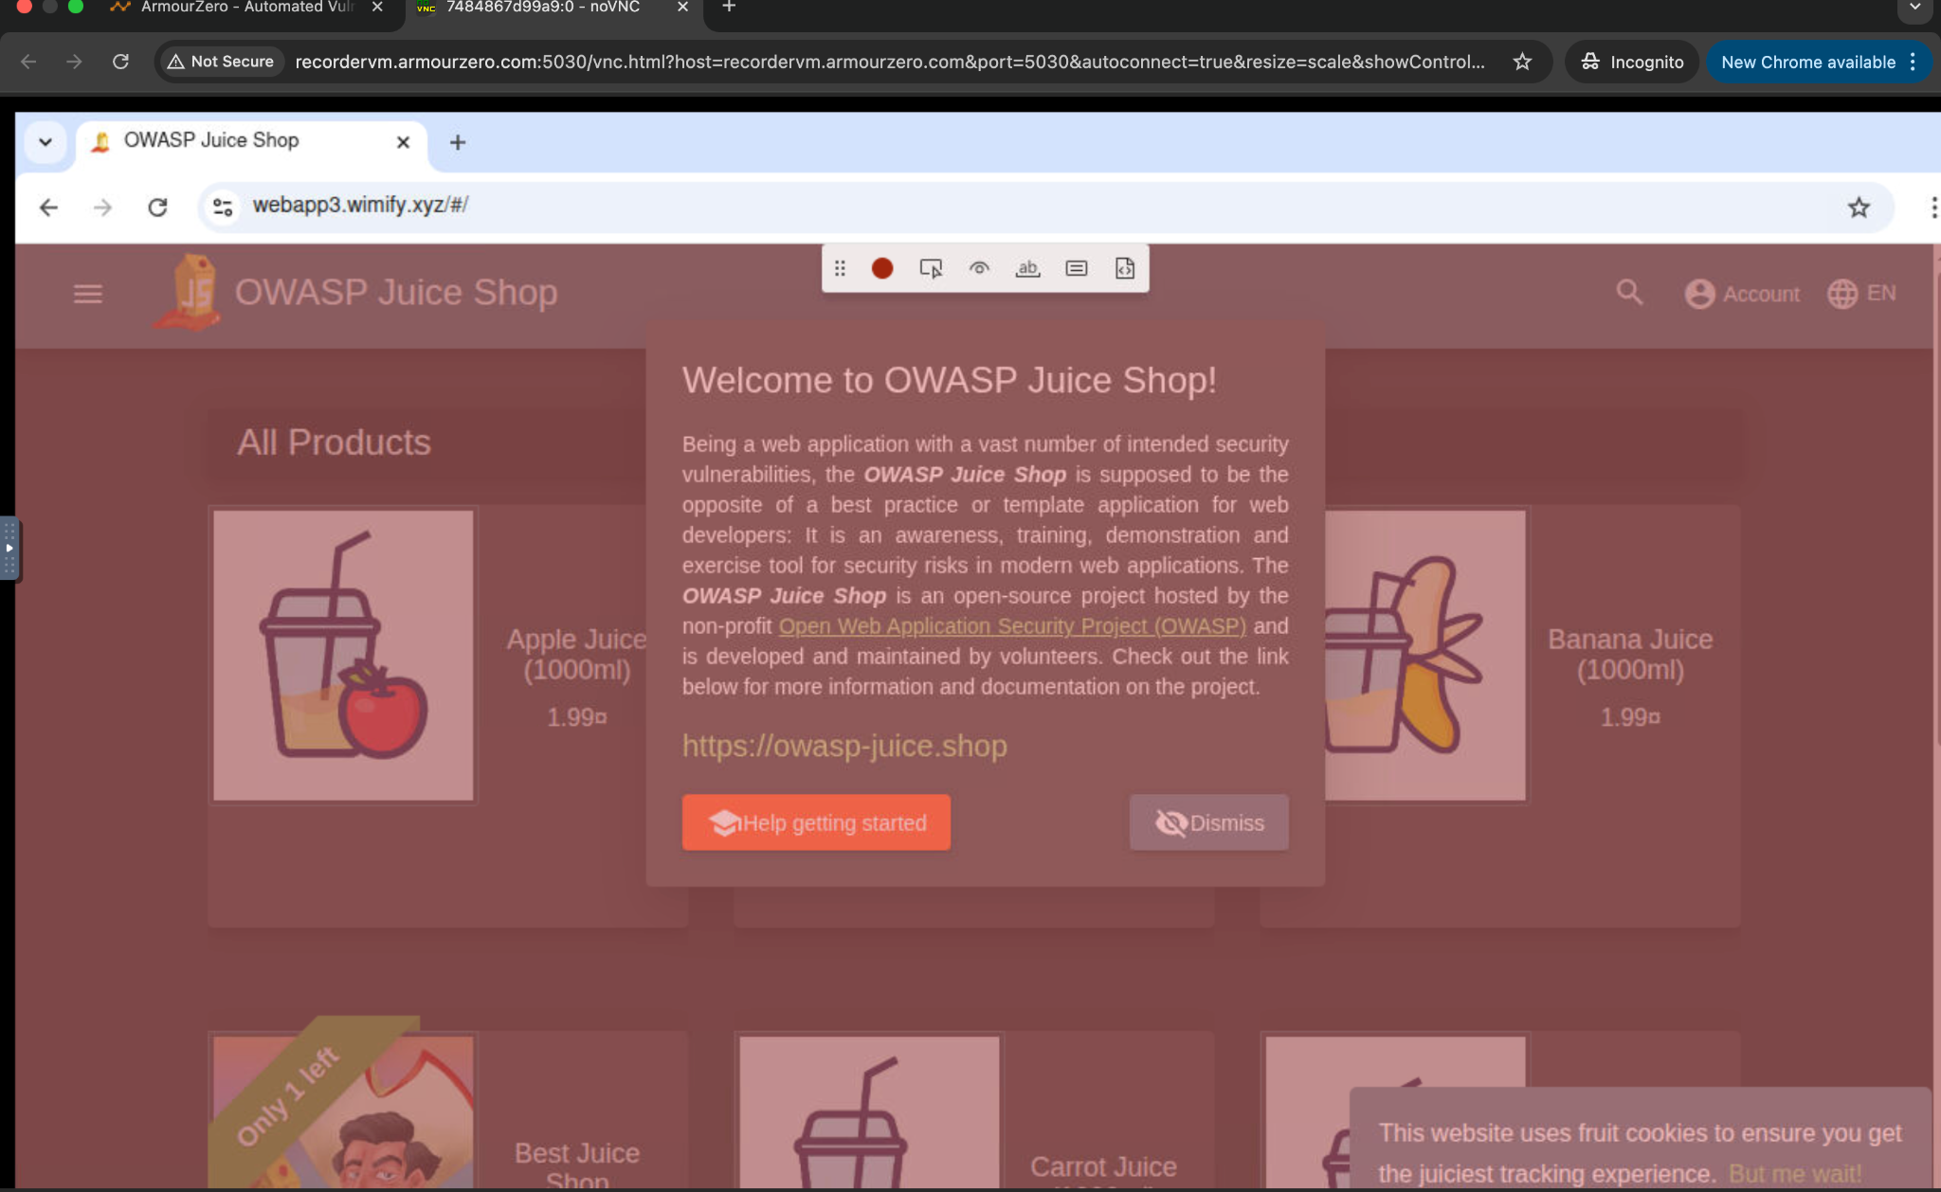
Task: Click the assert value form icon
Action: (1076, 269)
